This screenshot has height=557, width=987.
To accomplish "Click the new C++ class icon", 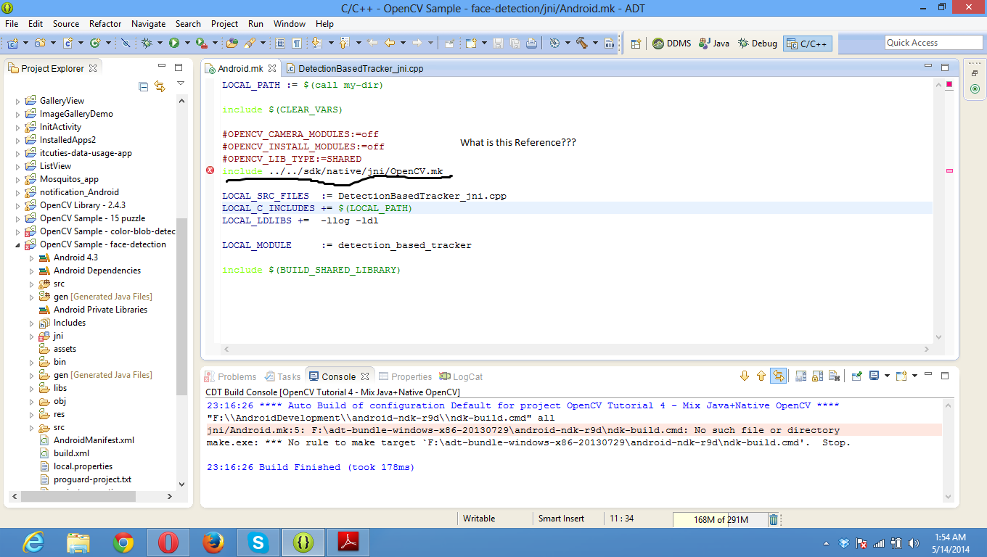I will coord(94,43).
